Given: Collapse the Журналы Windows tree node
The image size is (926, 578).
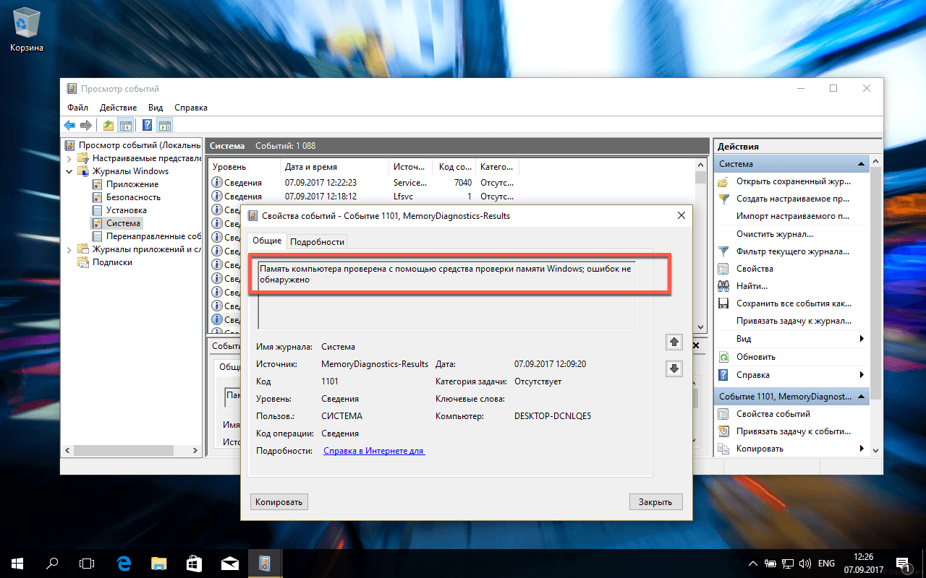Looking at the screenshot, I should [69, 171].
